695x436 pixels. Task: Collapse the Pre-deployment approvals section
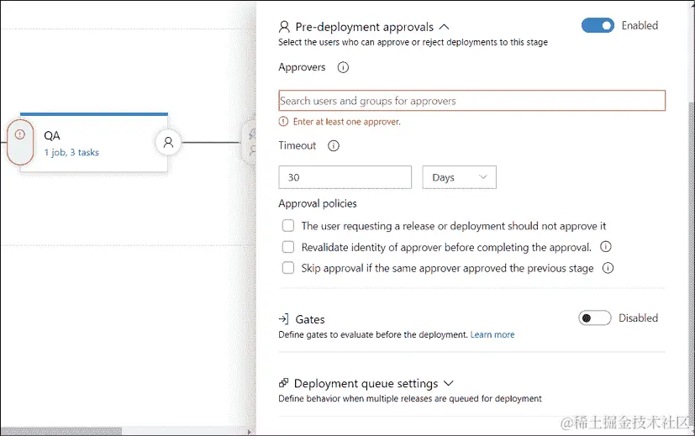coord(445,27)
